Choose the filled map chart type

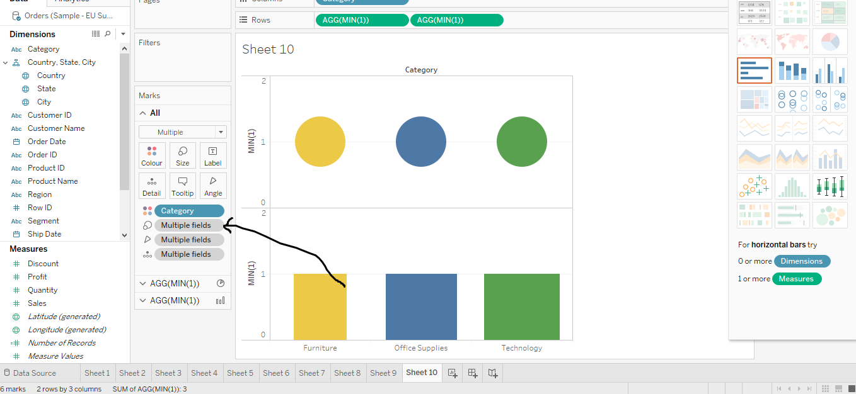point(792,42)
